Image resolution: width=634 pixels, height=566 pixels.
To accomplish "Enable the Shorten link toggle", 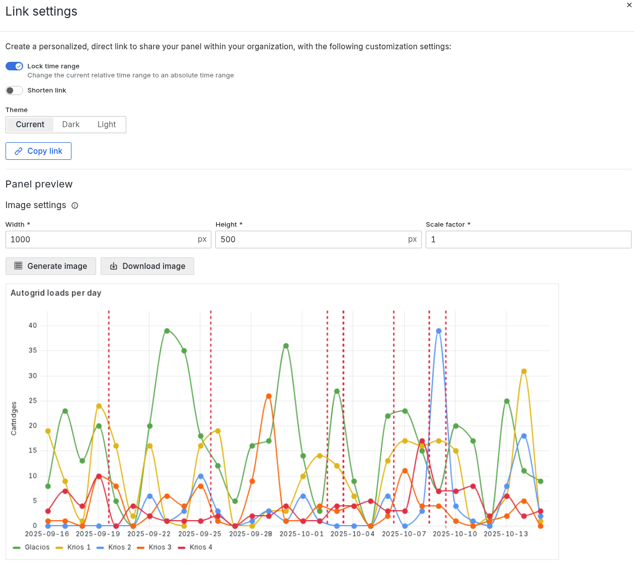I will coord(14,90).
